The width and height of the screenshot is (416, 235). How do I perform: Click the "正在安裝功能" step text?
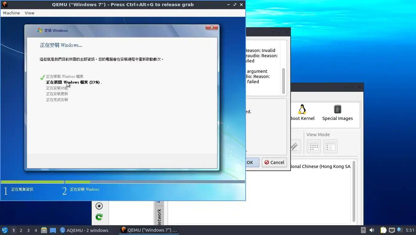(57, 88)
